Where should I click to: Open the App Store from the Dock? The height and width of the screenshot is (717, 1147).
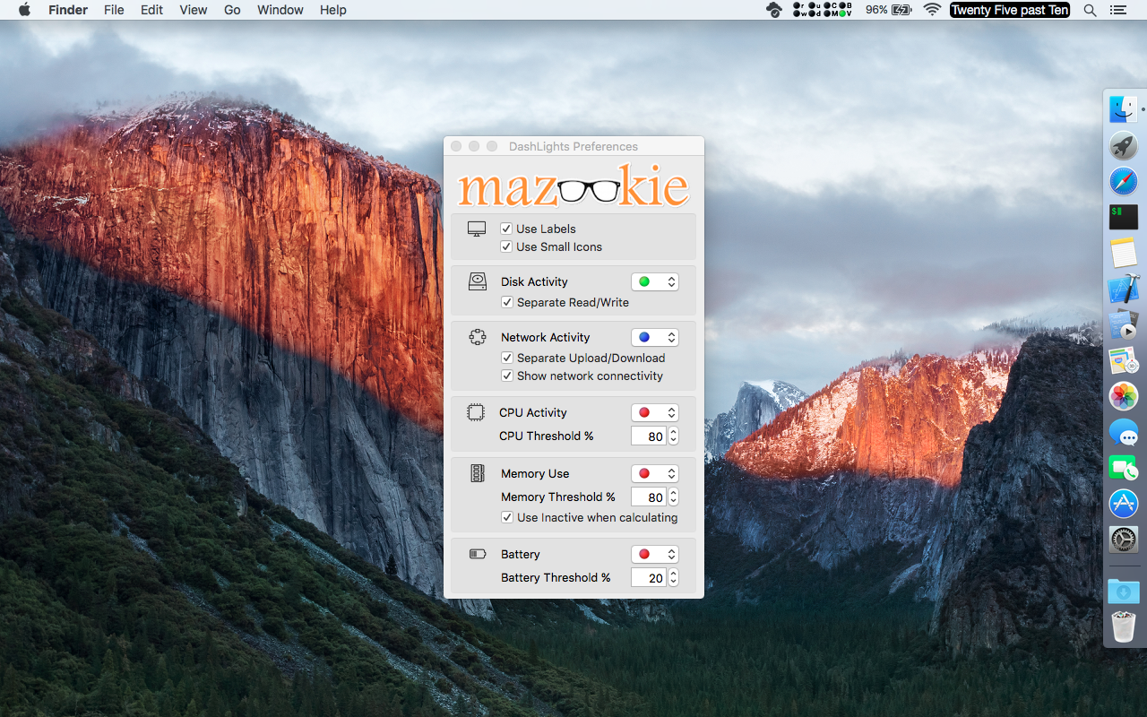coord(1123,504)
